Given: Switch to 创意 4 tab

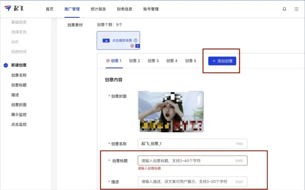Looking at the screenshot, I should click(x=172, y=61).
